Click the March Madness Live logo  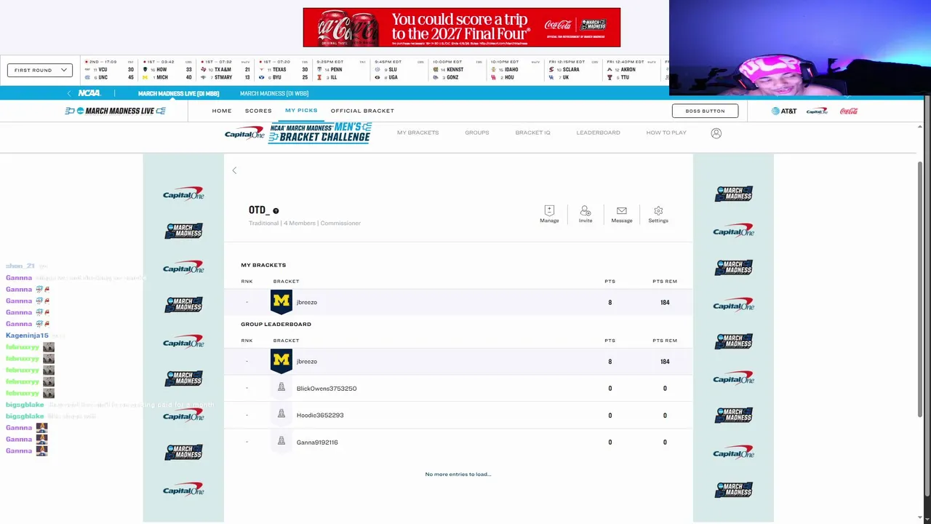115,111
